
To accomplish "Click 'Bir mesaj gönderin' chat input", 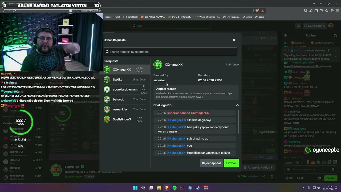I will (x=311, y=169).
